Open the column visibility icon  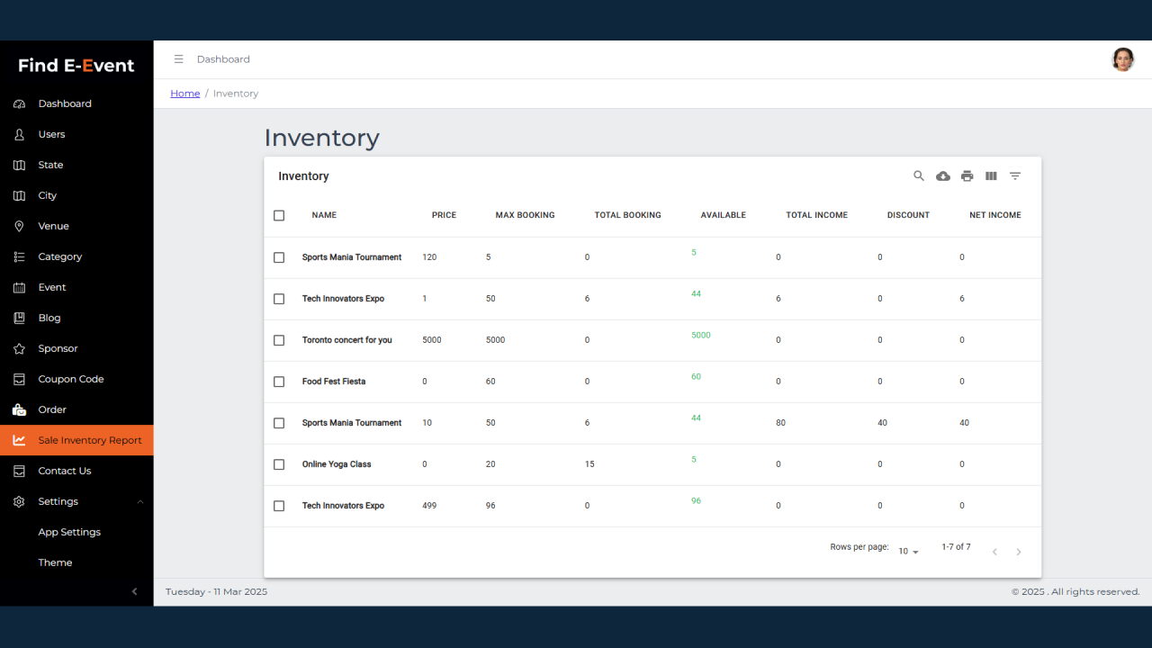991,175
